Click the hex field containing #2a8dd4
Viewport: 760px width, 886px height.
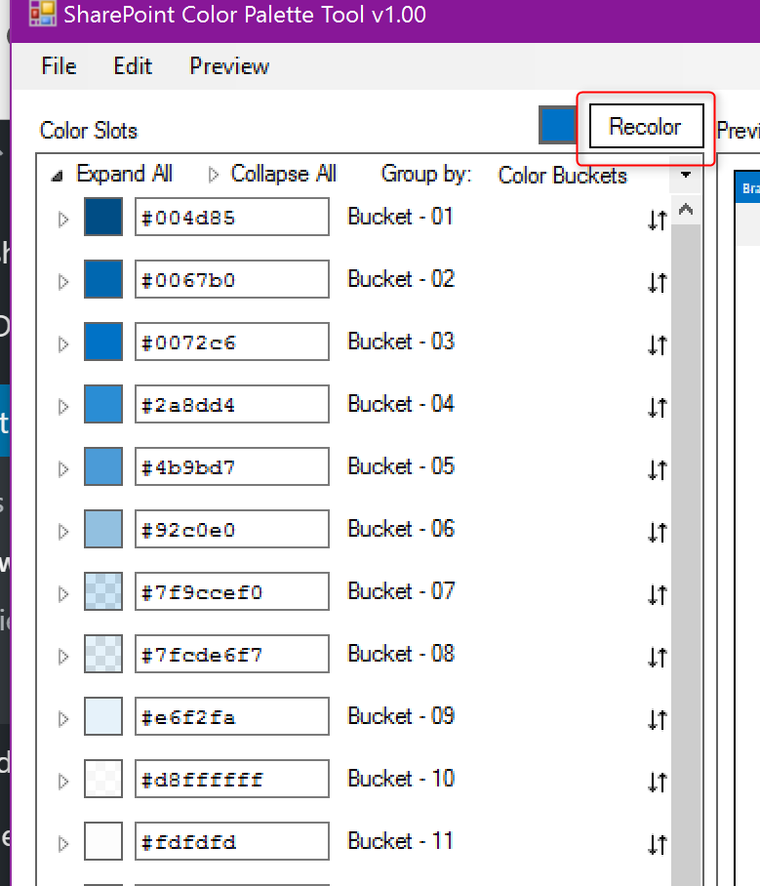(x=231, y=404)
